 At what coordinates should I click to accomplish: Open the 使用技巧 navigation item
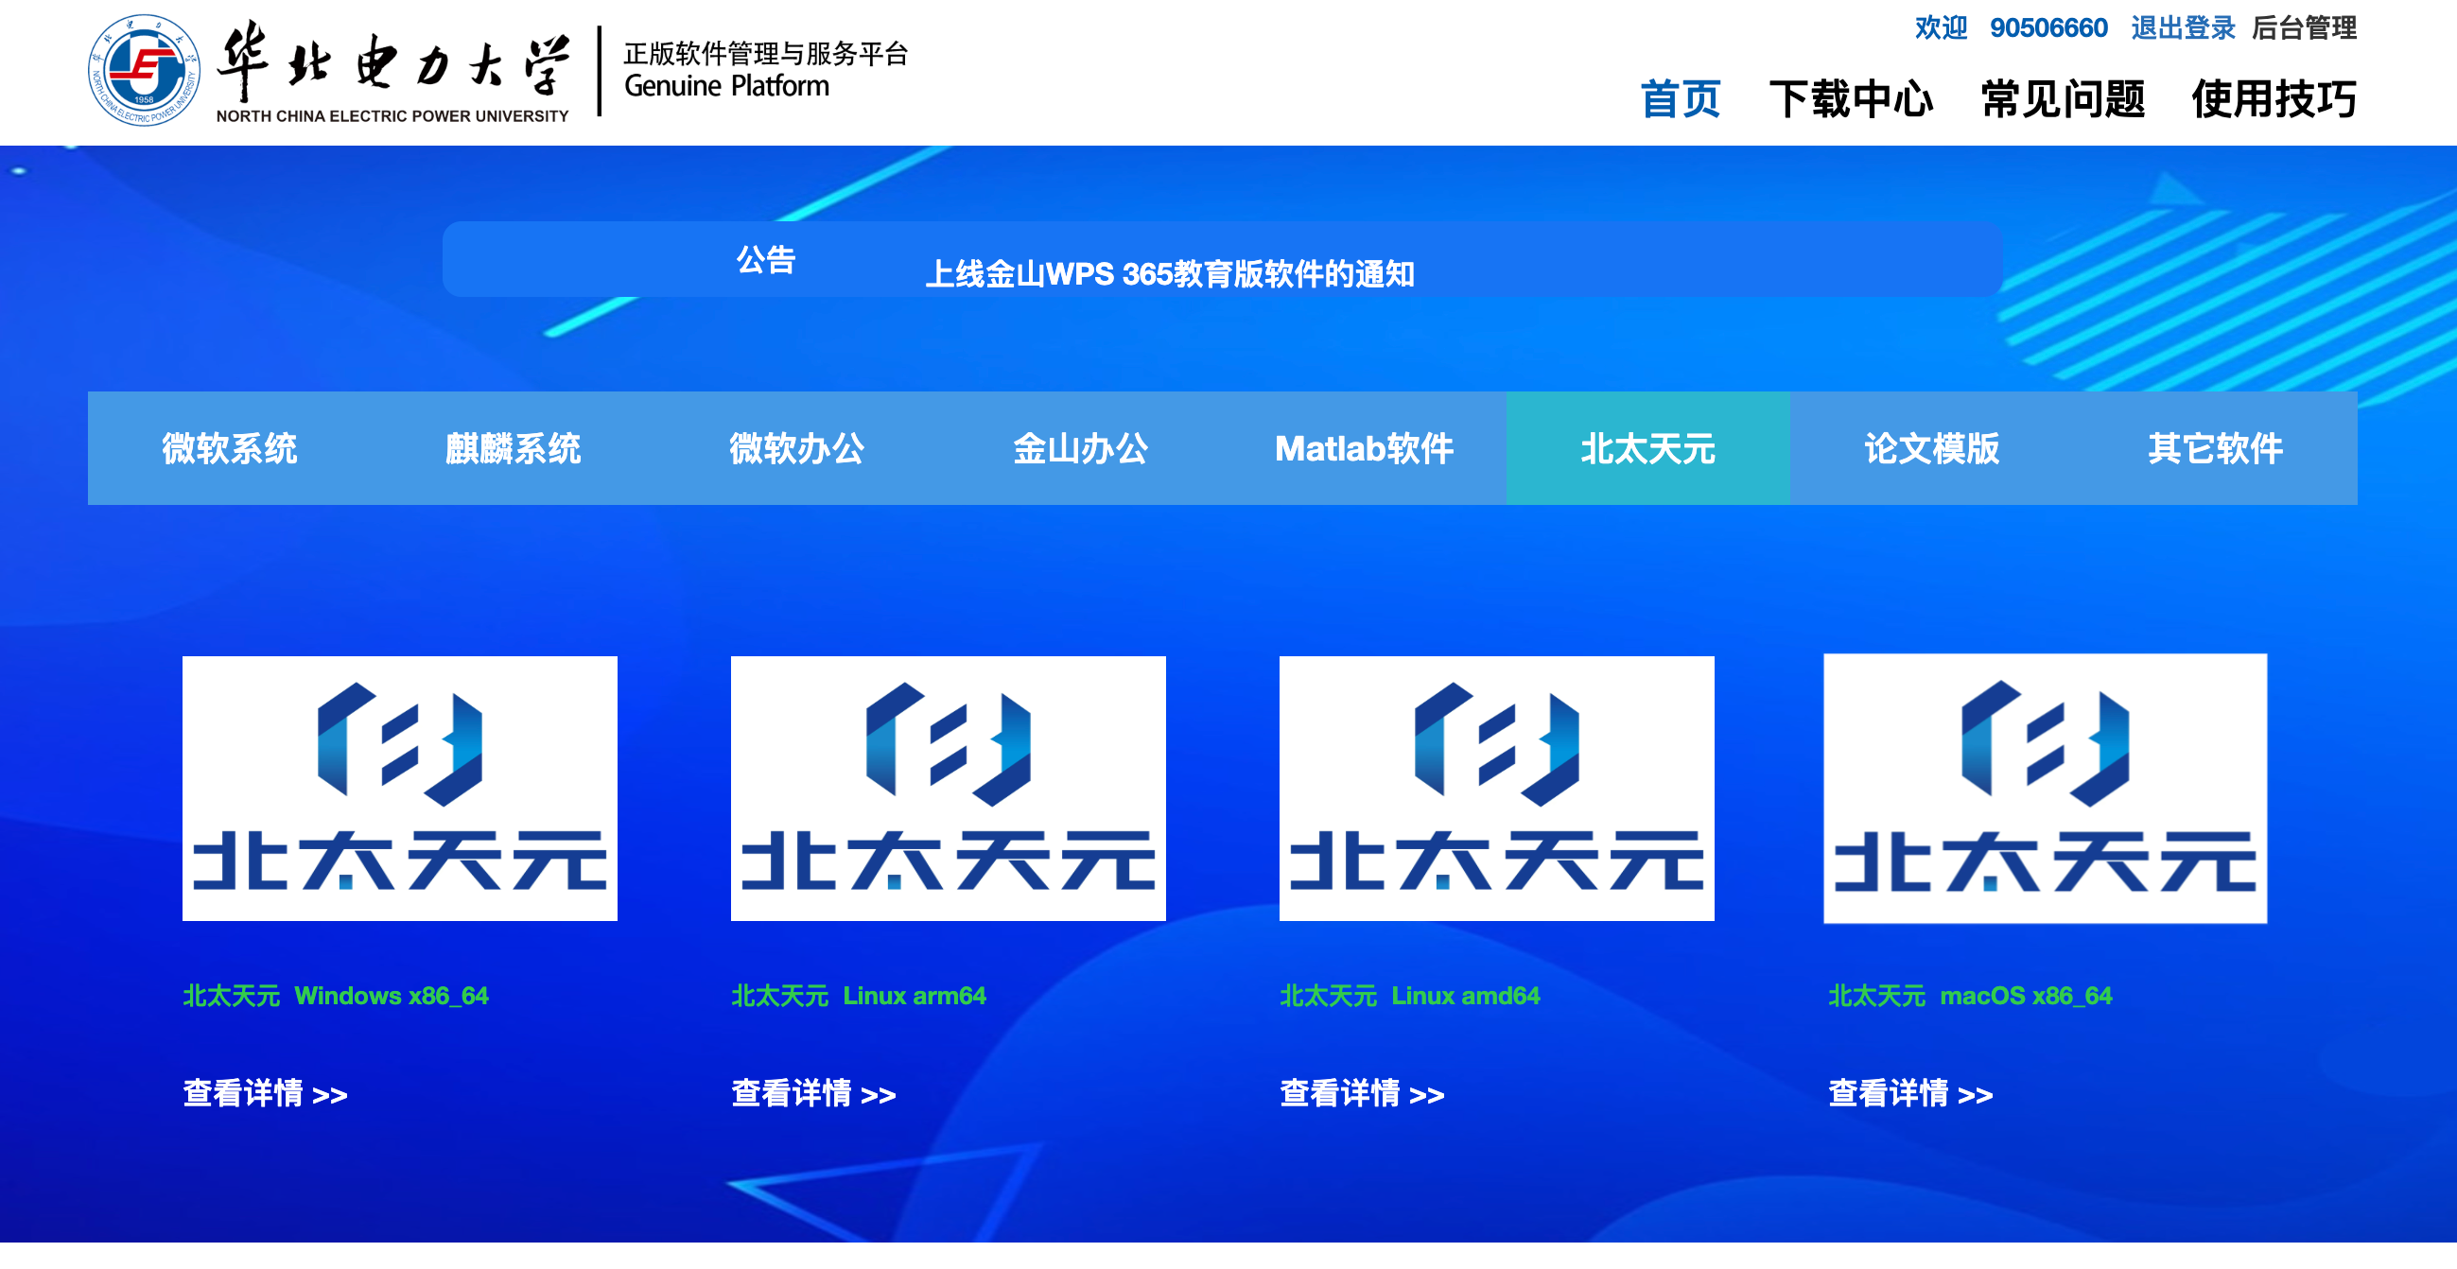click(x=2274, y=99)
